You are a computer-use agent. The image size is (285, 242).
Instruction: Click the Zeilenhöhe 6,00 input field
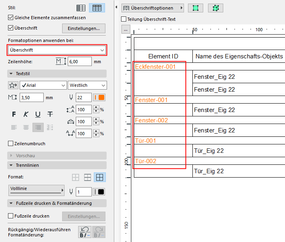(80, 62)
